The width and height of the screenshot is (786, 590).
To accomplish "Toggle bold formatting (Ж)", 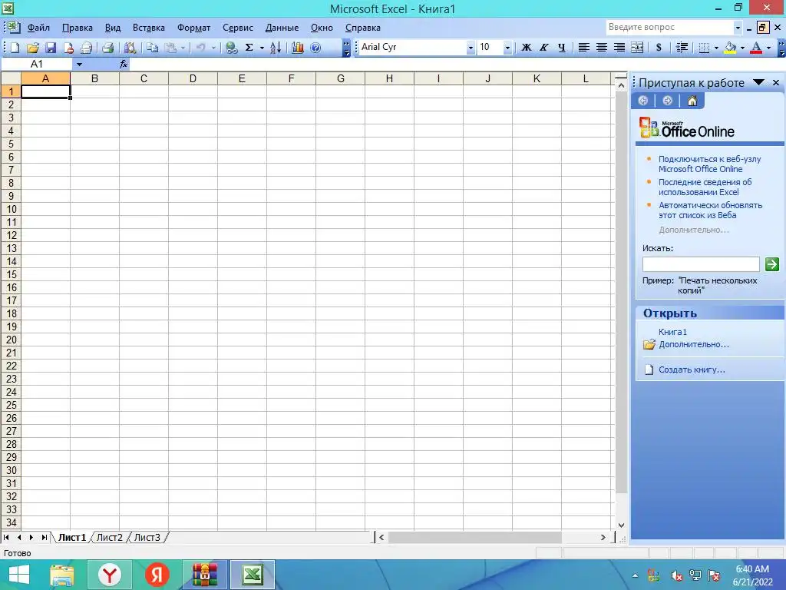I will click(x=527, y=47).
